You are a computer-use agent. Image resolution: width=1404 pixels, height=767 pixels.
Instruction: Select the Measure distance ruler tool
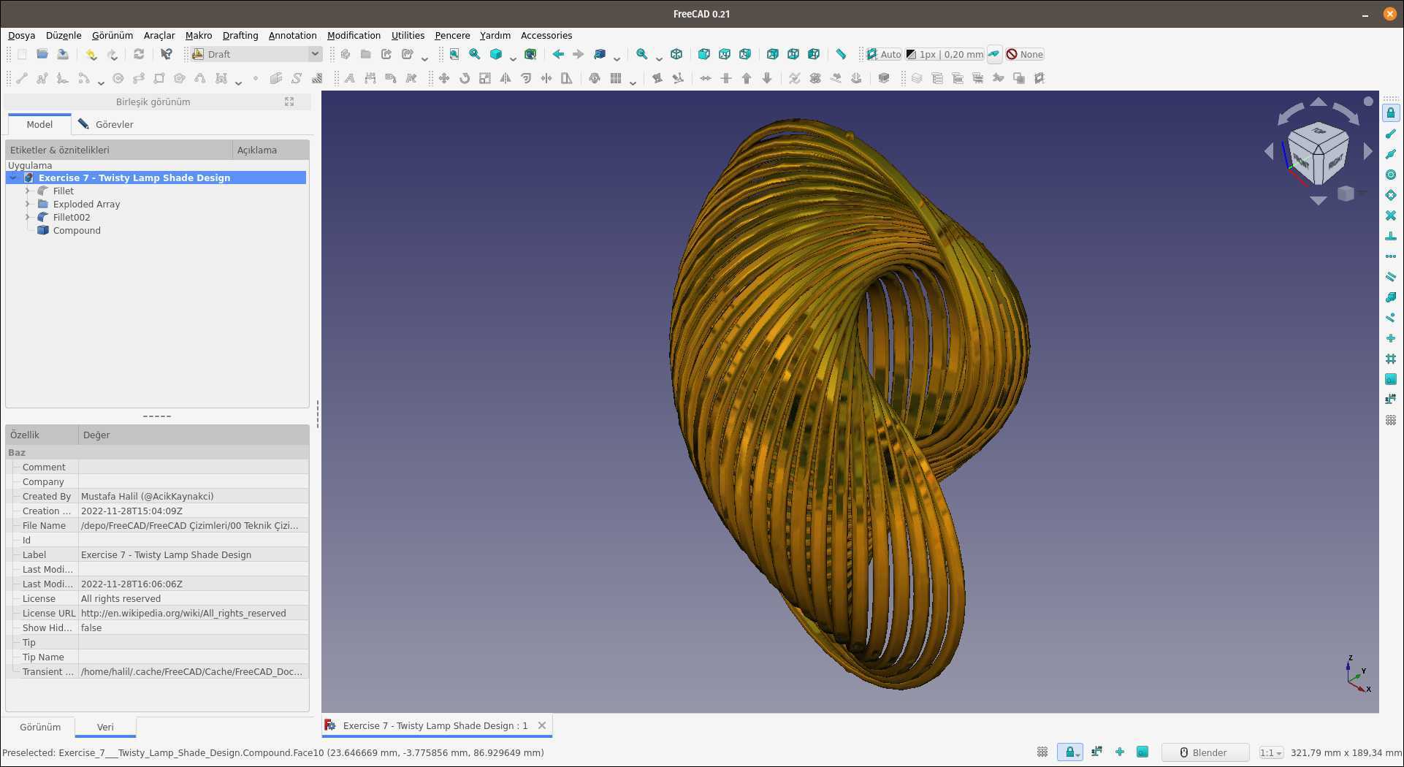click(841, 54)
